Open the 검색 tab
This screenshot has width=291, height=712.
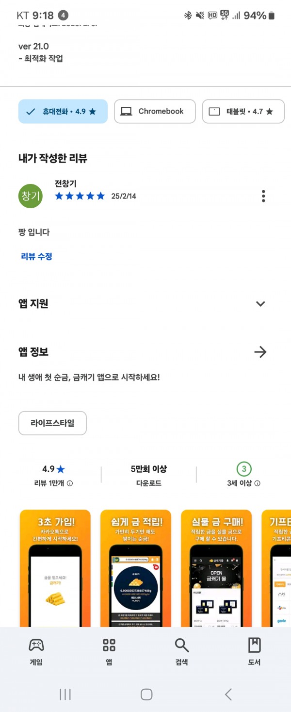point(182,651)
